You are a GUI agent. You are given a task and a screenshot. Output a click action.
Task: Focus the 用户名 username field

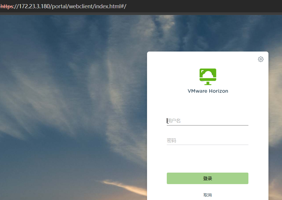point(207,121)
